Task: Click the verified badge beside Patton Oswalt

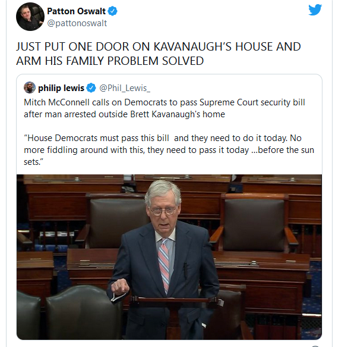Action: point(112,11)
